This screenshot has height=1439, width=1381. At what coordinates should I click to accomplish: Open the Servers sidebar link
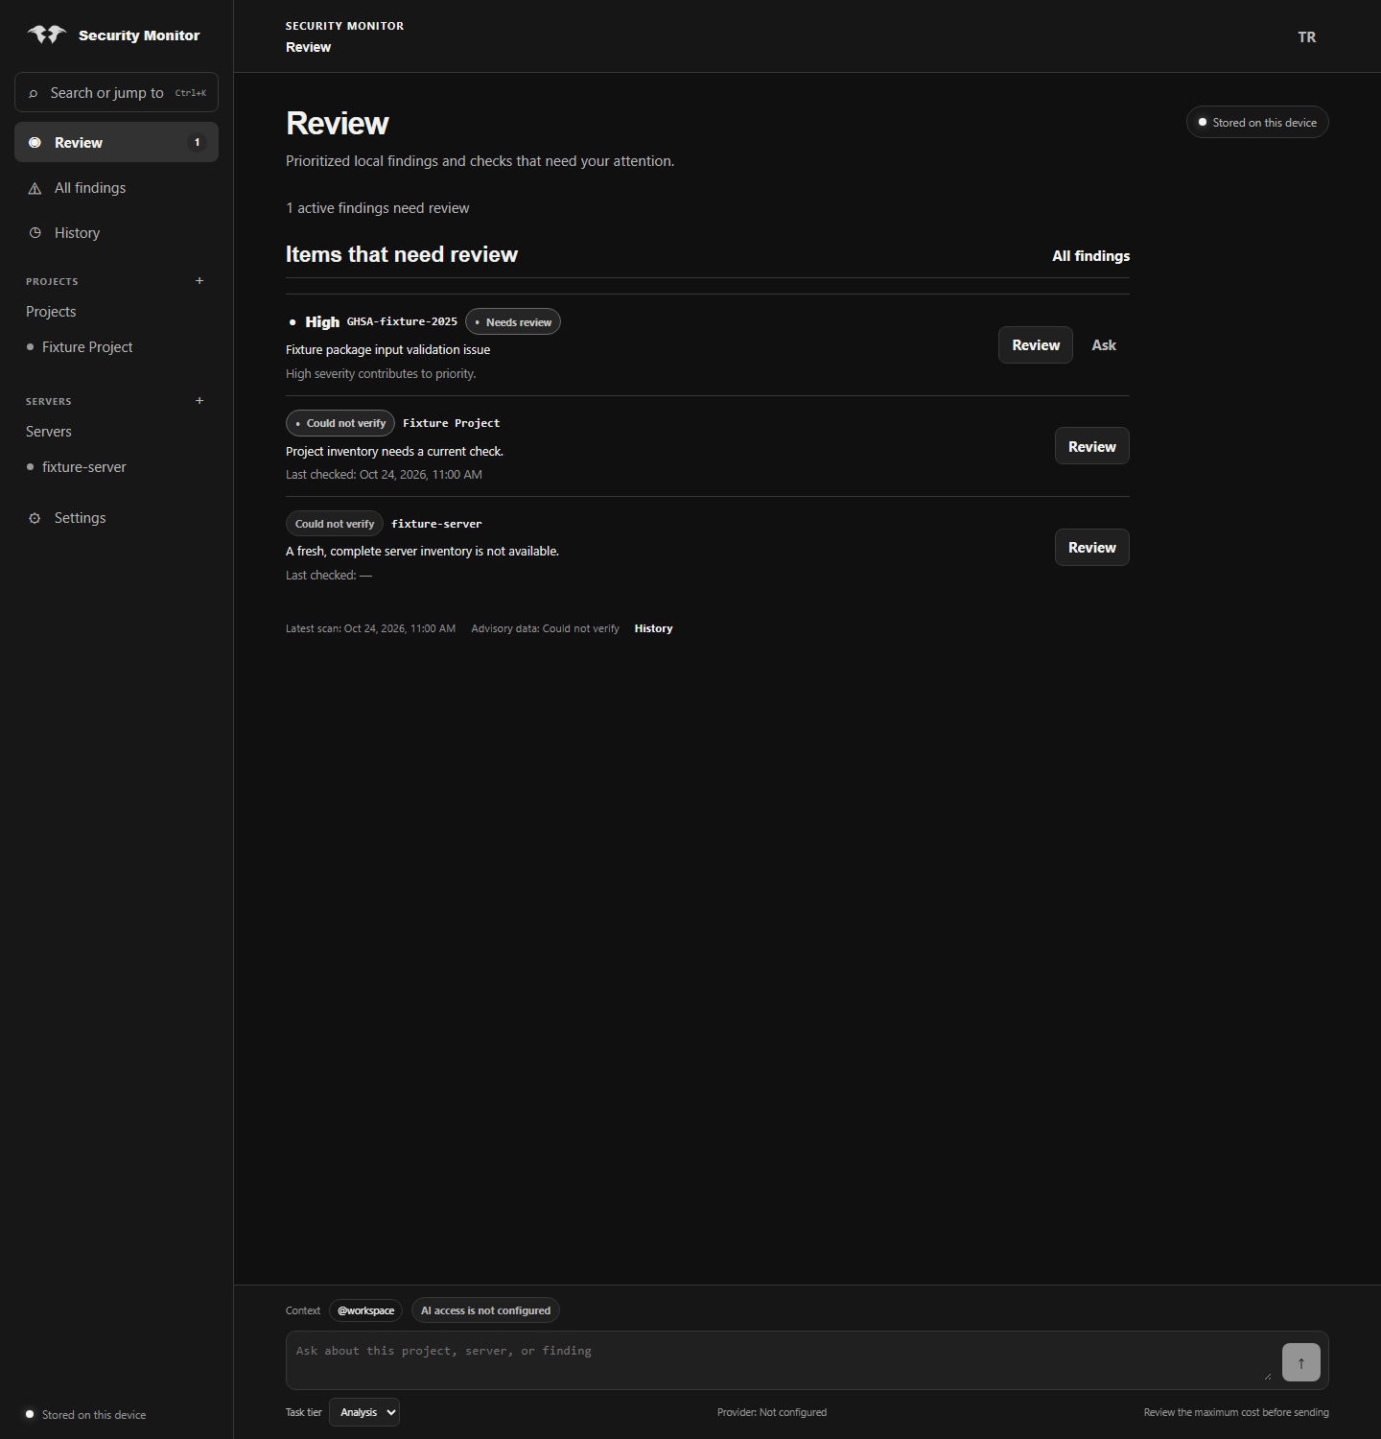coord(49,432)
